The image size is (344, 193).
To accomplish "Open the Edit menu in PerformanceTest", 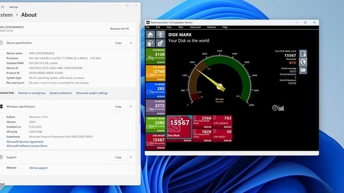I will tap(157, 27).
